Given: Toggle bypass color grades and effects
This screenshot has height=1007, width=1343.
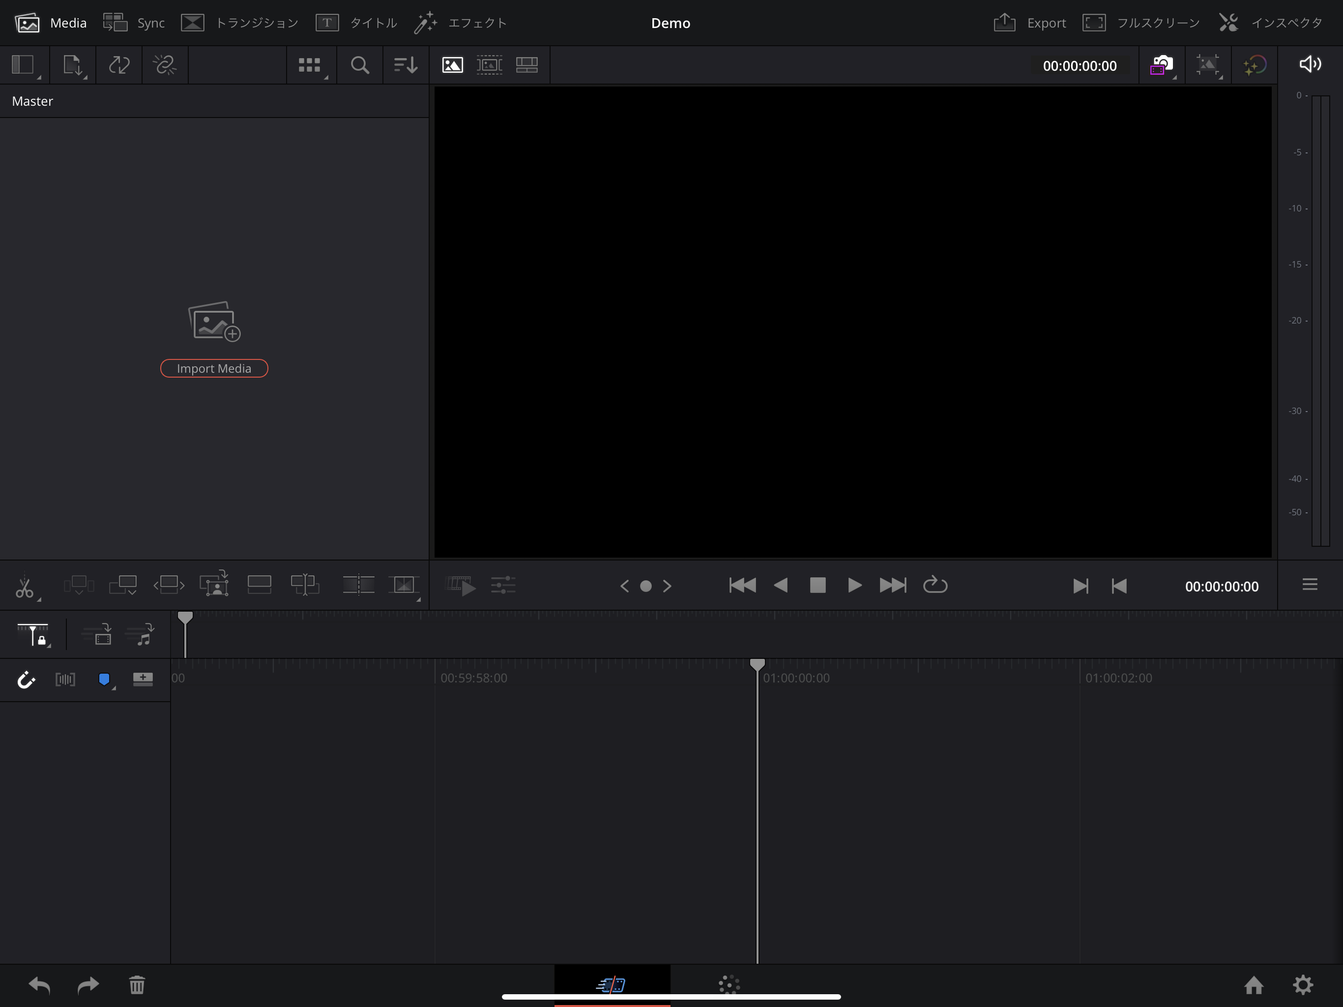Looking at the screenshot, I should coord(1255,65).
